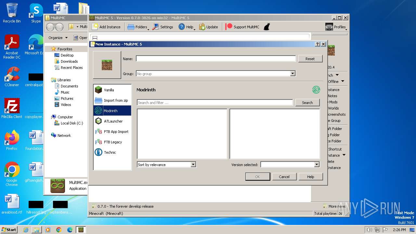
Task: Click the 0.7.0 forever develop release news
Action: (122, 206)
